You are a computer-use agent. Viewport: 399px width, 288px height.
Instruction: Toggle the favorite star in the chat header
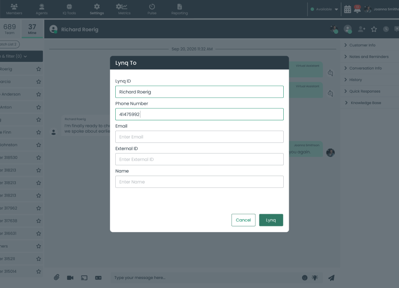point(374,29)
